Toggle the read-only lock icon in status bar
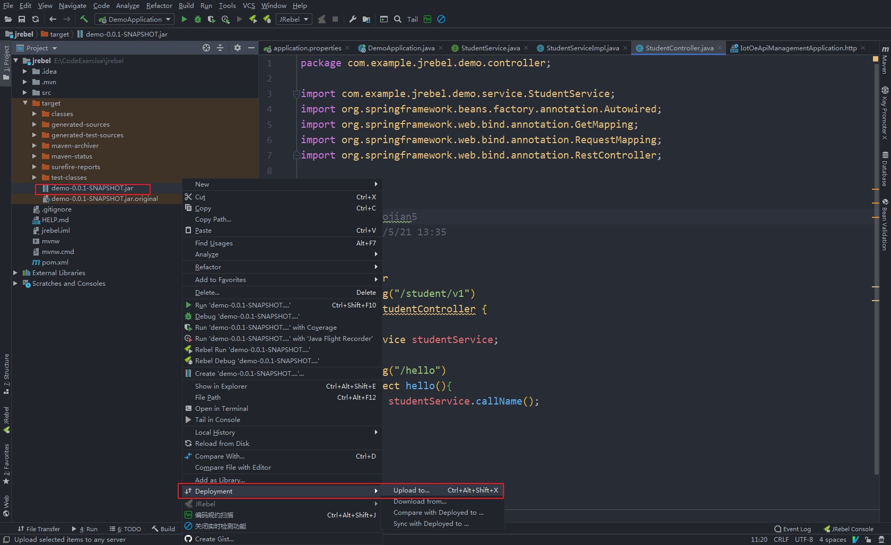The height and width of the screenshot is (545, 891). (x=868, y=539)
